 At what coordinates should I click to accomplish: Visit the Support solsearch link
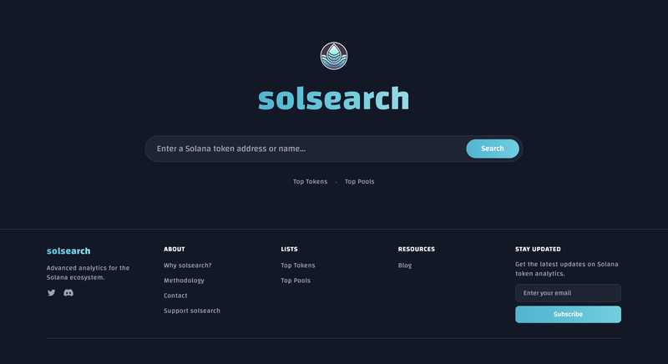(192, 311)
